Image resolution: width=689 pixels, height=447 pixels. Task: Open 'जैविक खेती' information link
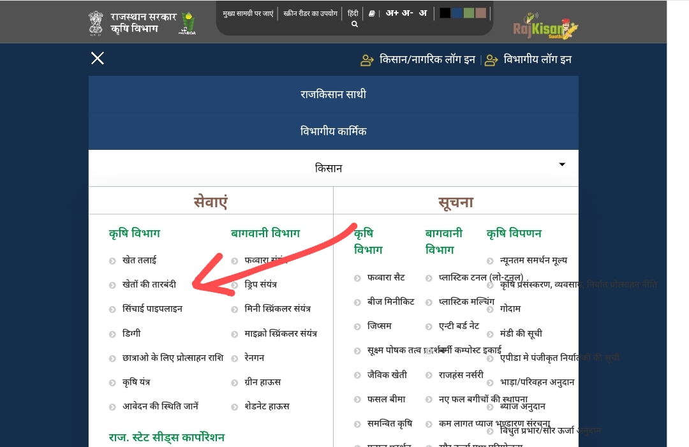[387, 375]
